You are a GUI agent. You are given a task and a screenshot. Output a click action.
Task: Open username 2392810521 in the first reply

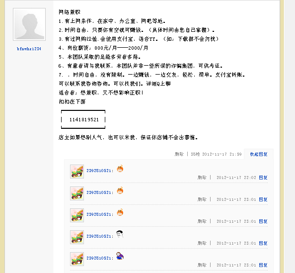click(99, 171)
